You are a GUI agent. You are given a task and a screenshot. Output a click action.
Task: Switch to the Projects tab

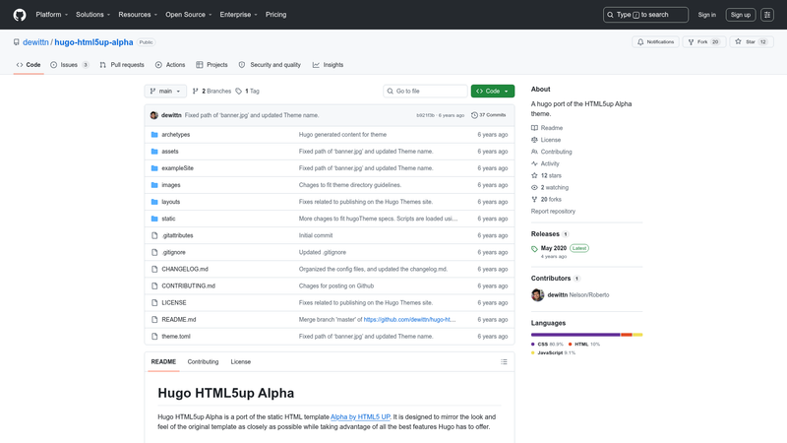tap(212, 65)
